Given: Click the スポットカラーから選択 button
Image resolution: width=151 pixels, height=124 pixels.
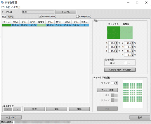Looking at the screenshot, I should 120,70.
